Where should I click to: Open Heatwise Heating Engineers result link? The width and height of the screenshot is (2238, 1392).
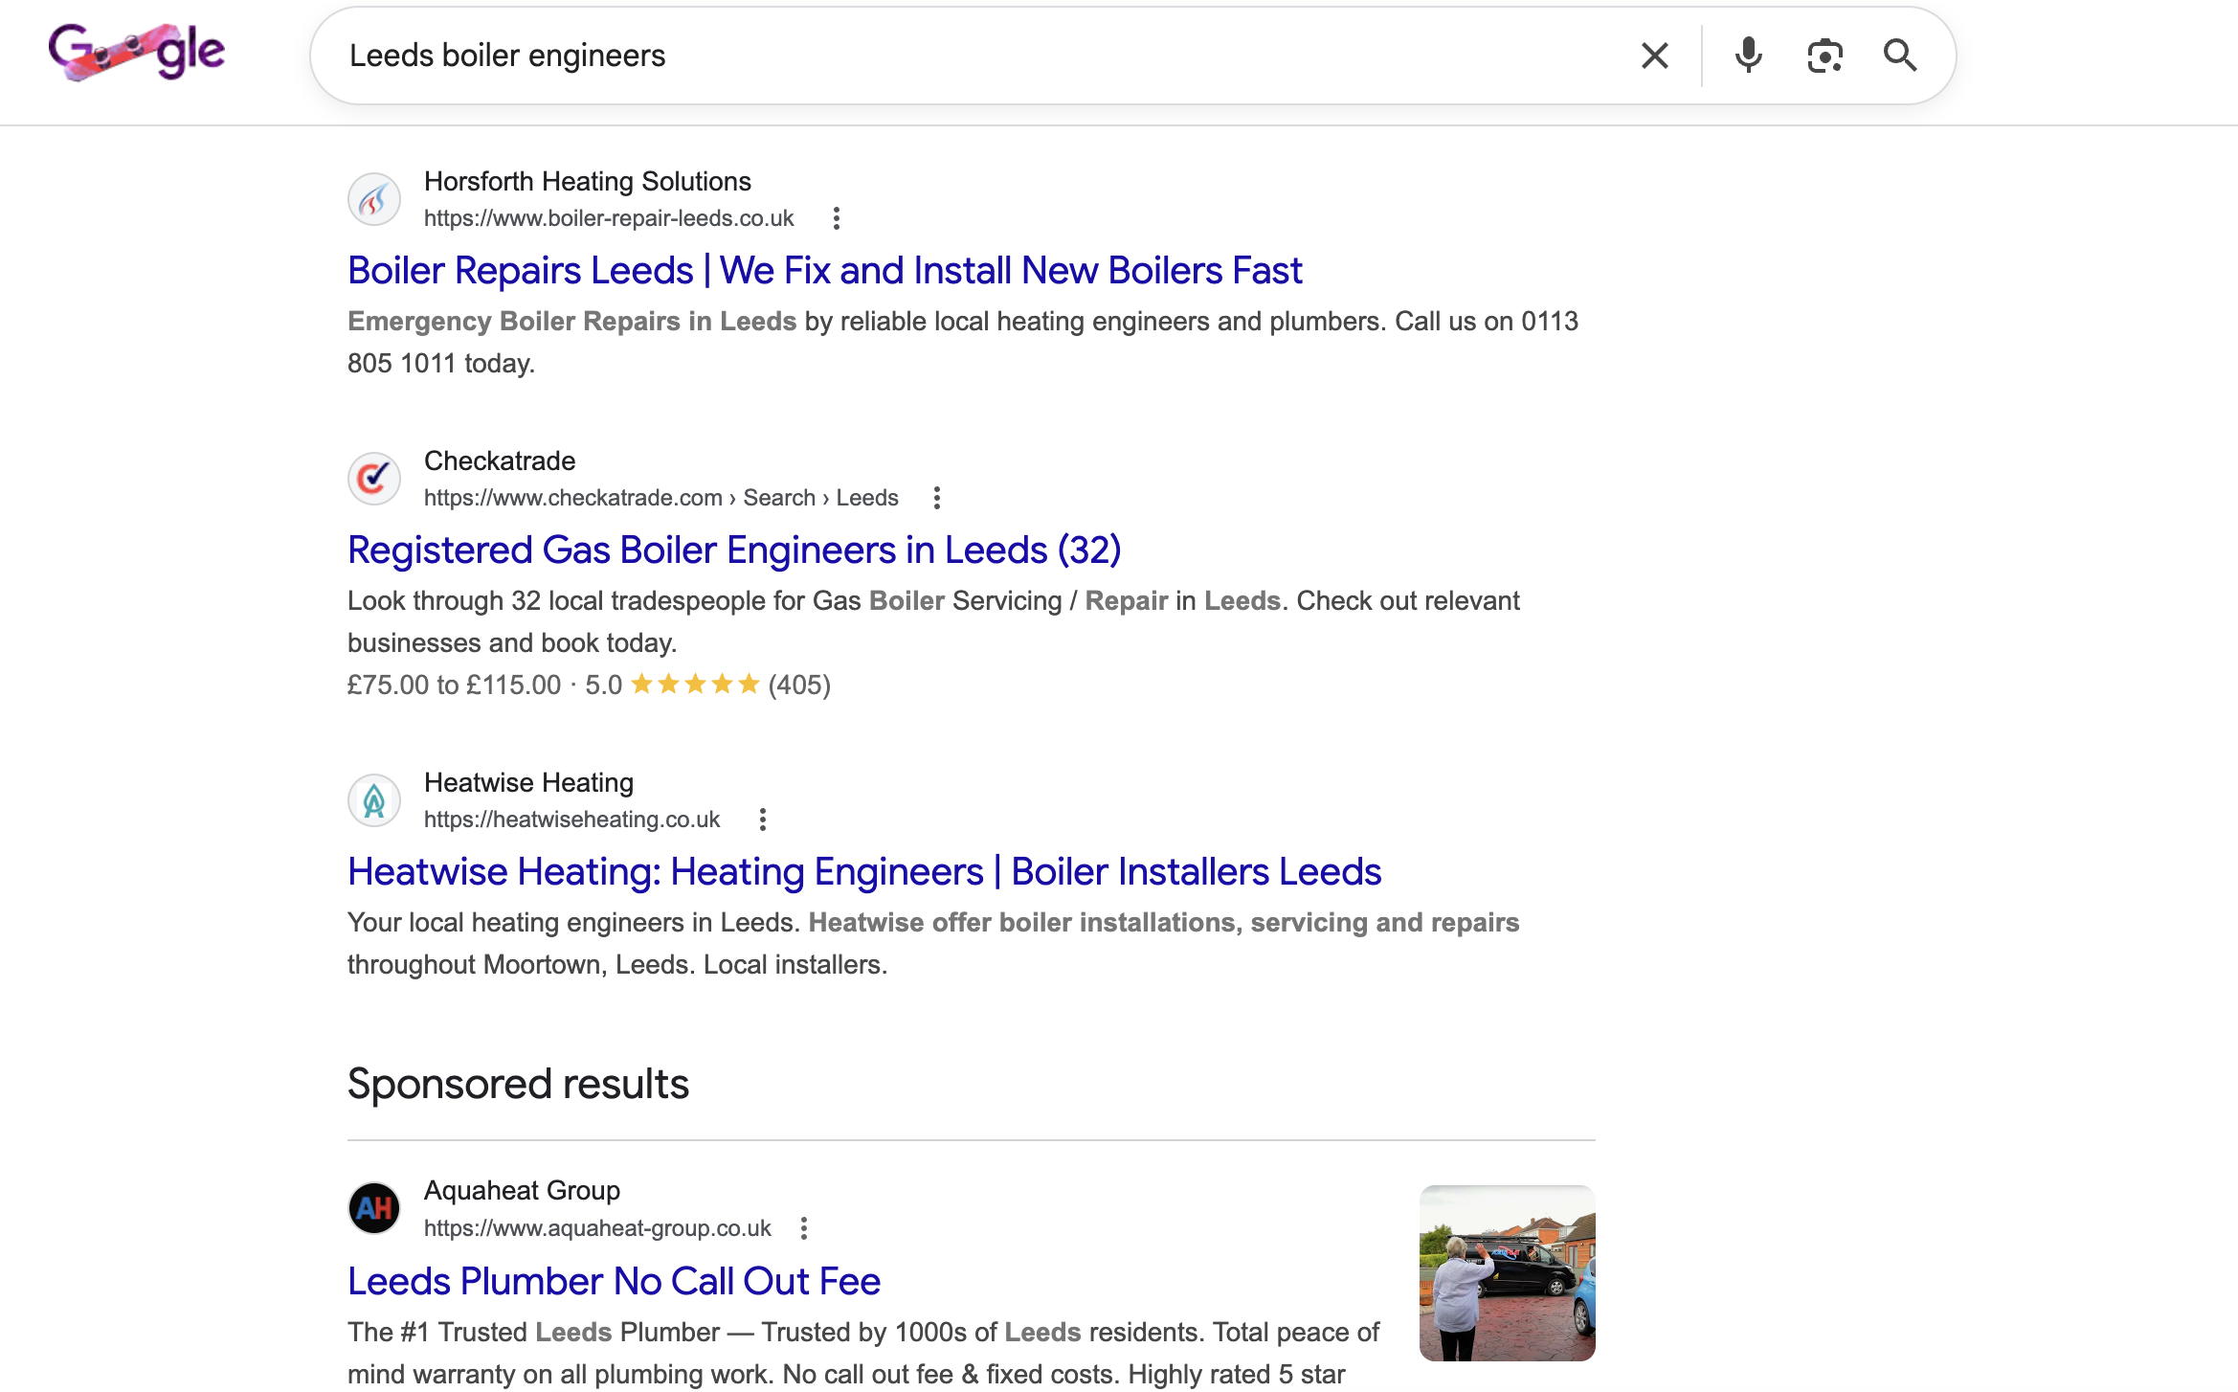click(864, 872)
